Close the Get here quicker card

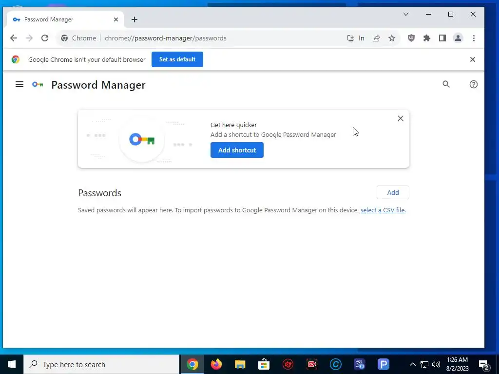401,118
